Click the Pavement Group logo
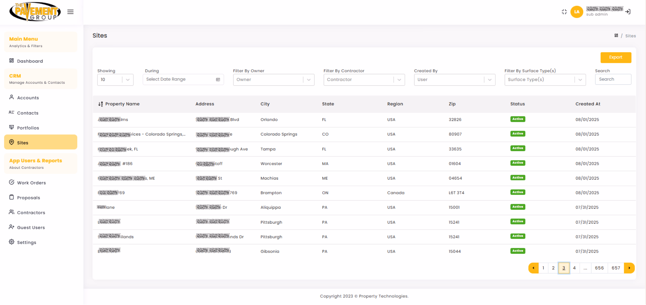This screenshot has height=305, width=646. coord(35,12)
